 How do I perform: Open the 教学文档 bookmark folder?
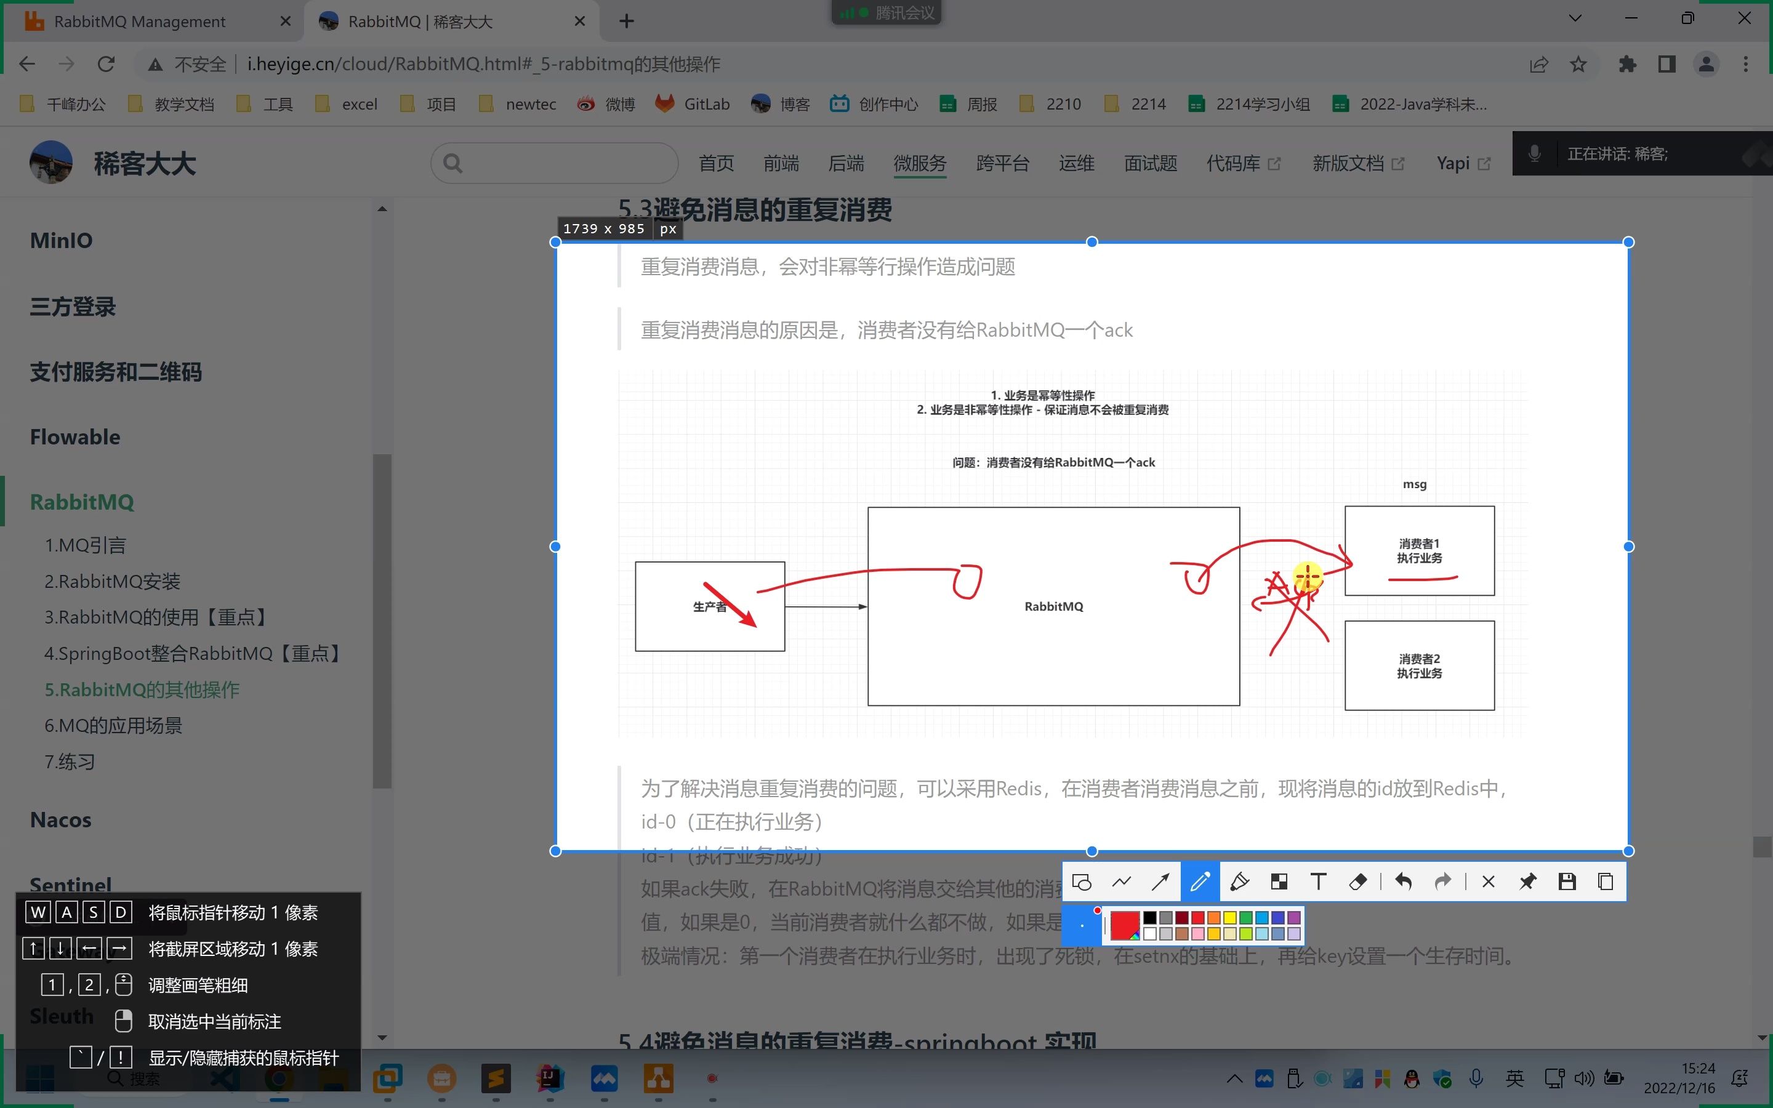coord(171,104)
